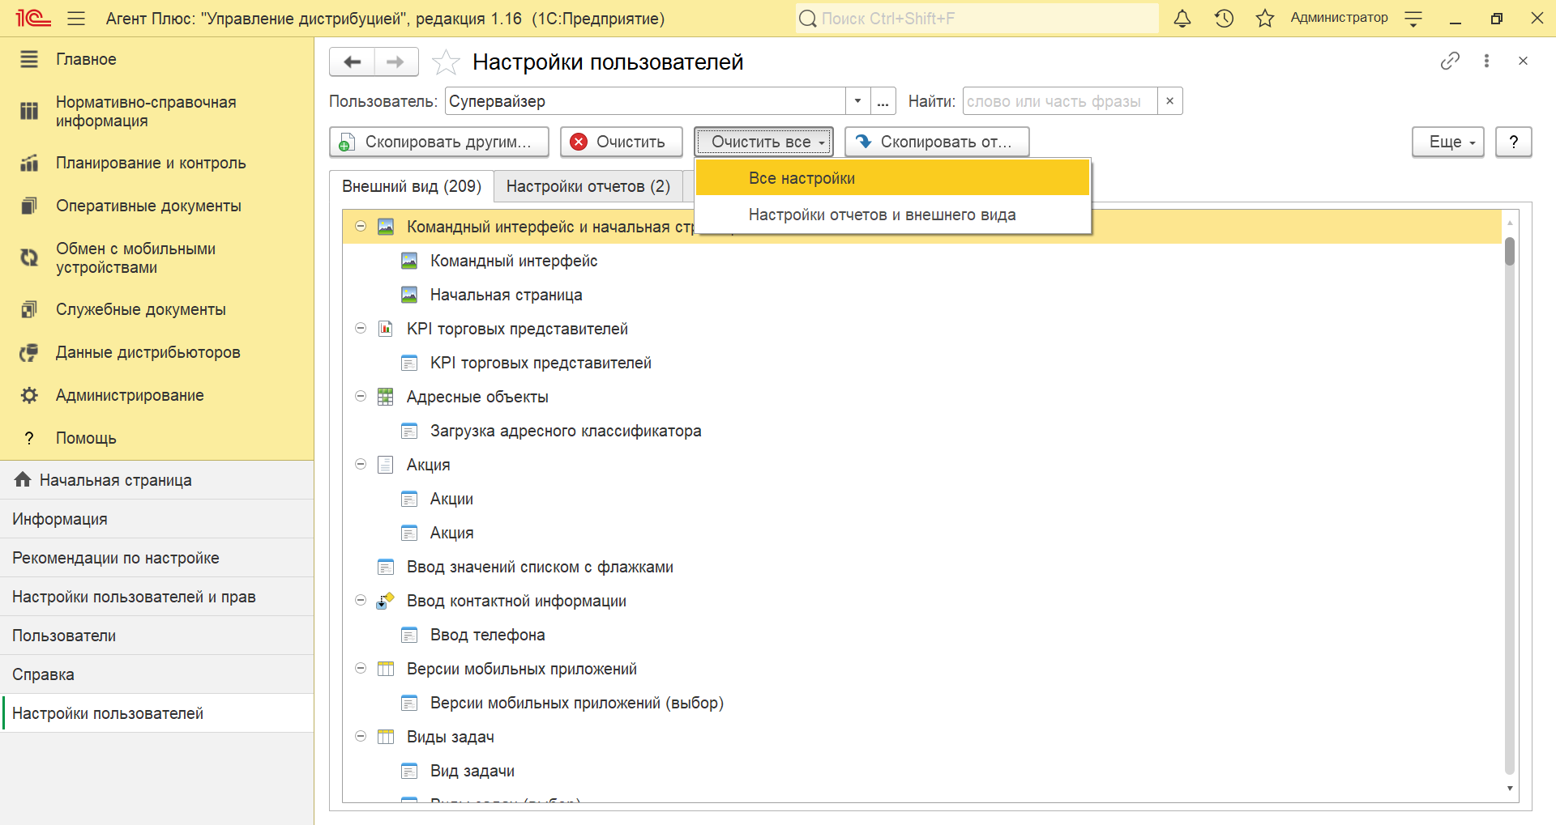Select the Командный интерфейс child row
1556x825 pixels.
tap(922, 261)
